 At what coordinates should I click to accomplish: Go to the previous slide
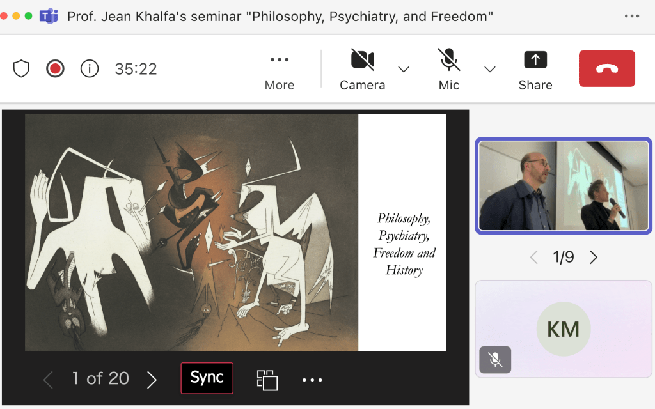48,380
